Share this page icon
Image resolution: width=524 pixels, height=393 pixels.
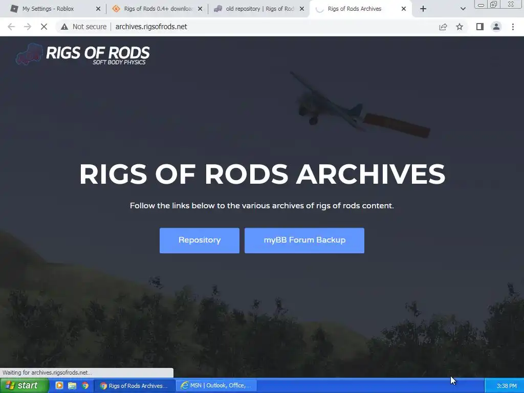pyautogui.click(x=443, y=27)
